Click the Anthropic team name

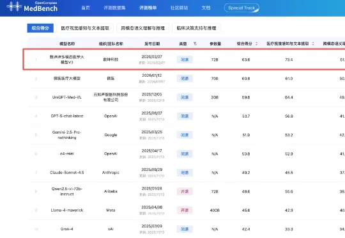tap(111, 173)
